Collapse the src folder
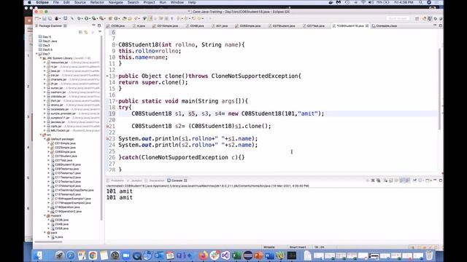Screen dimensions: 467x262 point(41,135)
